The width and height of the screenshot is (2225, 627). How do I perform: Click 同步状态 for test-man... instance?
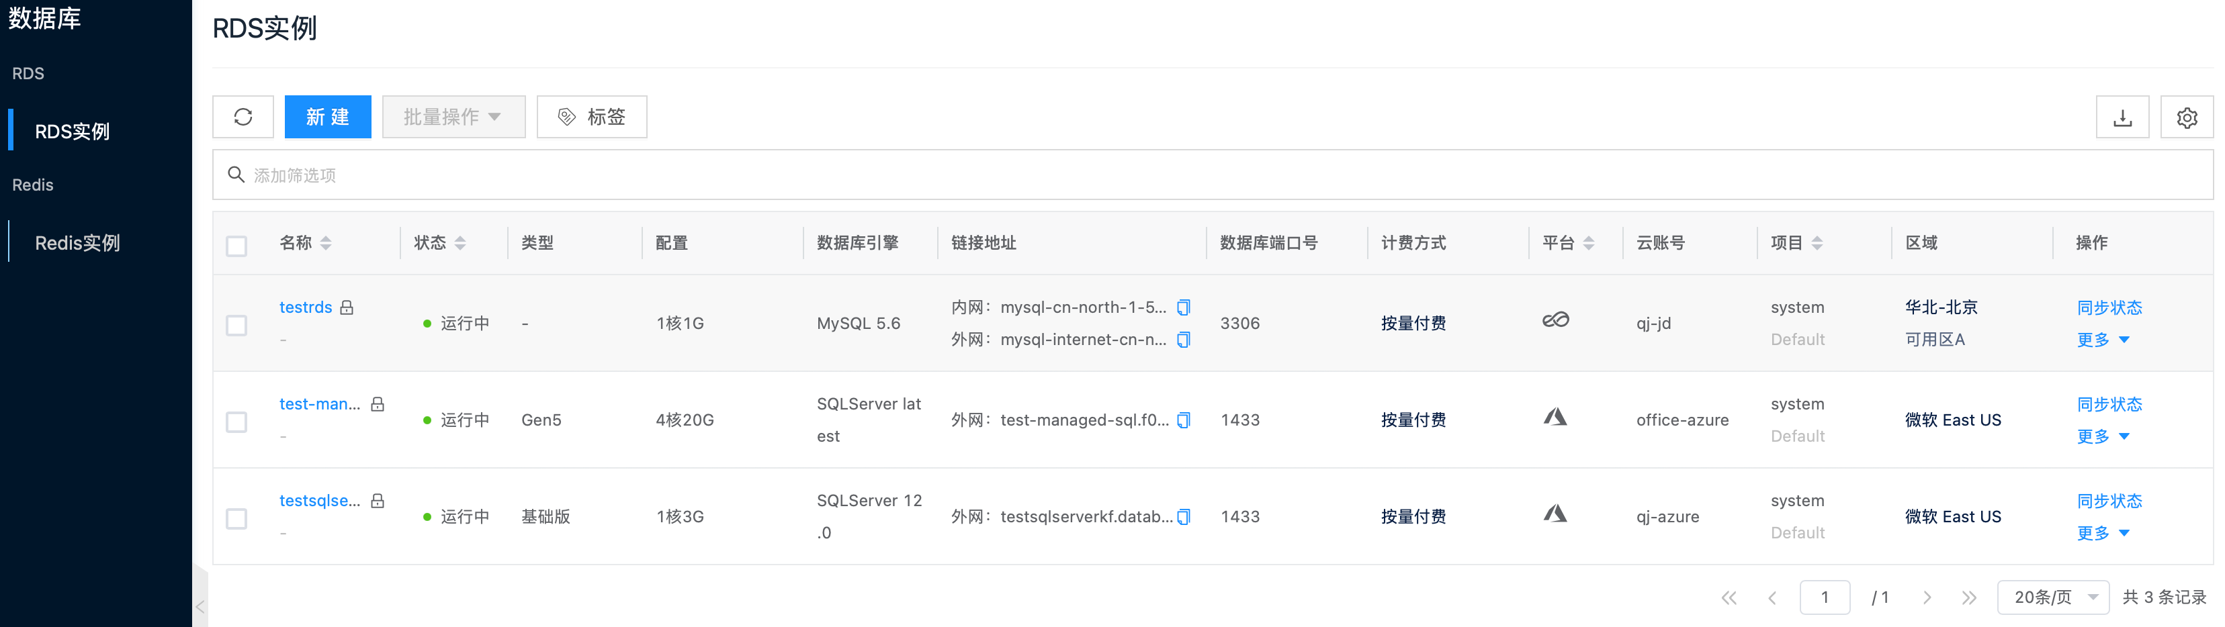(2108, 404)
